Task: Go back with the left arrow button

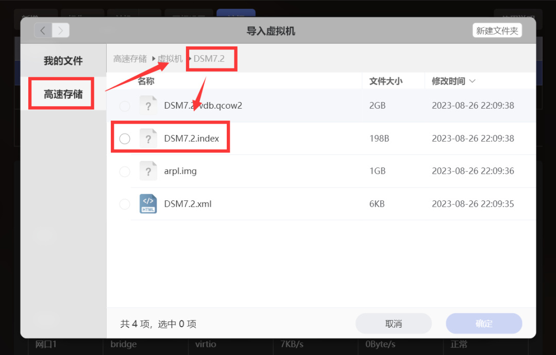Action: click(43, 30)
